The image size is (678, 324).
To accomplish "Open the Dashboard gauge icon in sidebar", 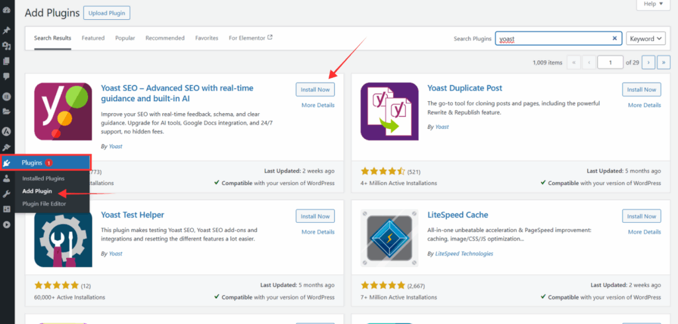I will click(7, 11).
